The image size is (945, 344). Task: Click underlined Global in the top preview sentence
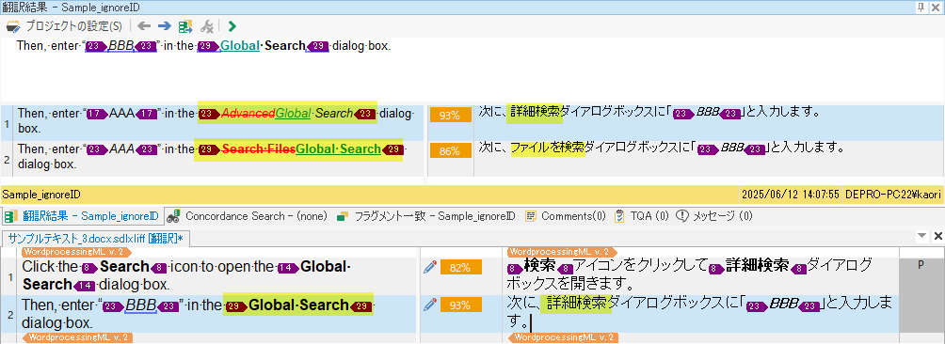tap(240, 46)
